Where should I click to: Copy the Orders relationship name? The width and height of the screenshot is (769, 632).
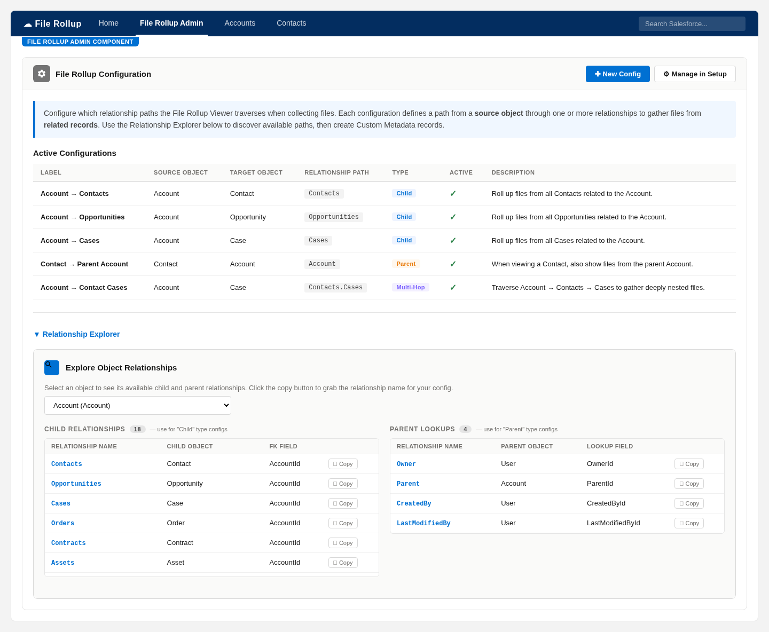(343, 523)
